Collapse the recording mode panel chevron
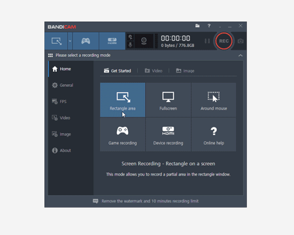The image size is (294, 235). [x=240, y=55]
